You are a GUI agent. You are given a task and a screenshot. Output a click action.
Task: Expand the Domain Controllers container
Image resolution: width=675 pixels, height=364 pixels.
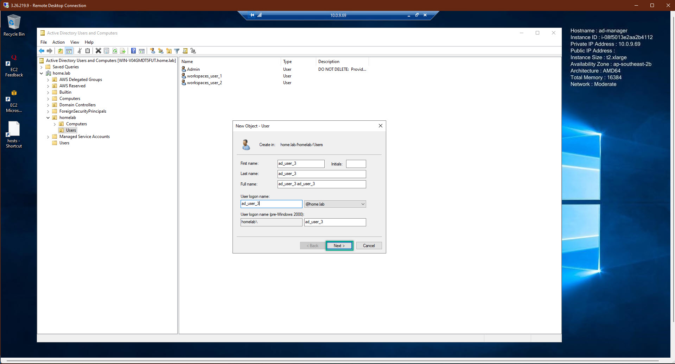click(x=48, y=105)
